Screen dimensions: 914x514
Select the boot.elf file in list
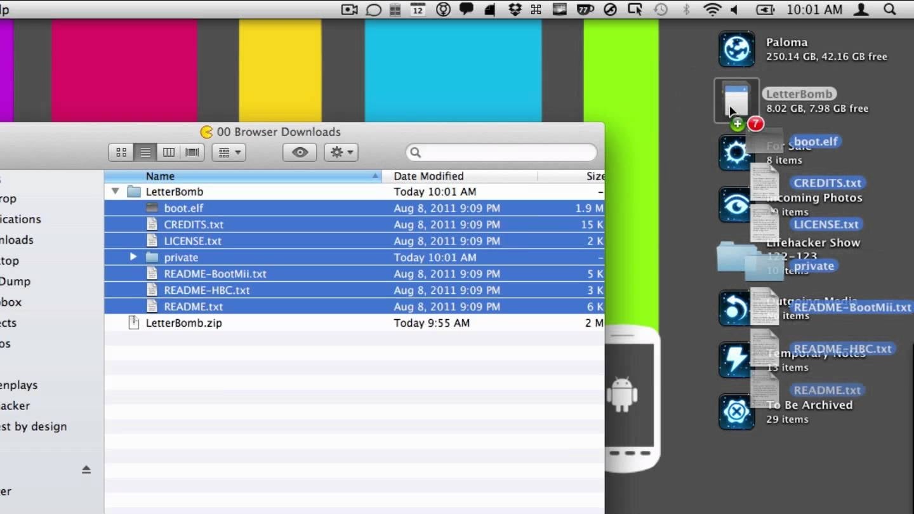pyautogui.click(x=183, y=208)
